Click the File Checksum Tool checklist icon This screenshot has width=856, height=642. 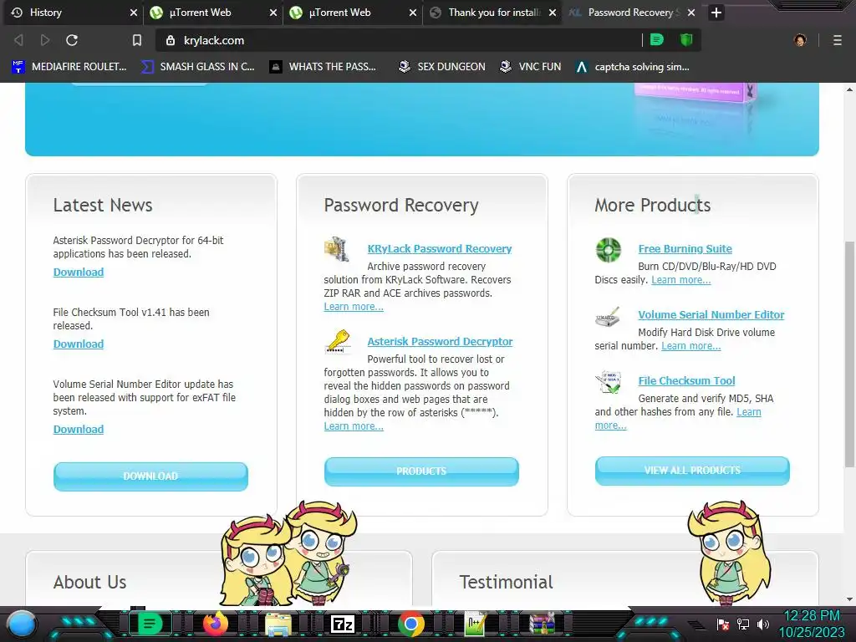609,383
